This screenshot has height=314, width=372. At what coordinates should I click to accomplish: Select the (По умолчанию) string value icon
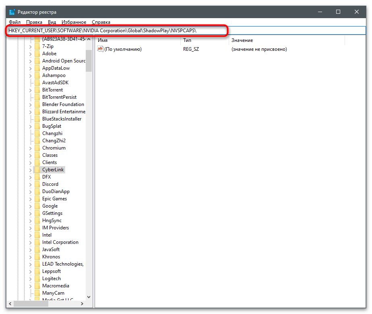coord(100,49)
